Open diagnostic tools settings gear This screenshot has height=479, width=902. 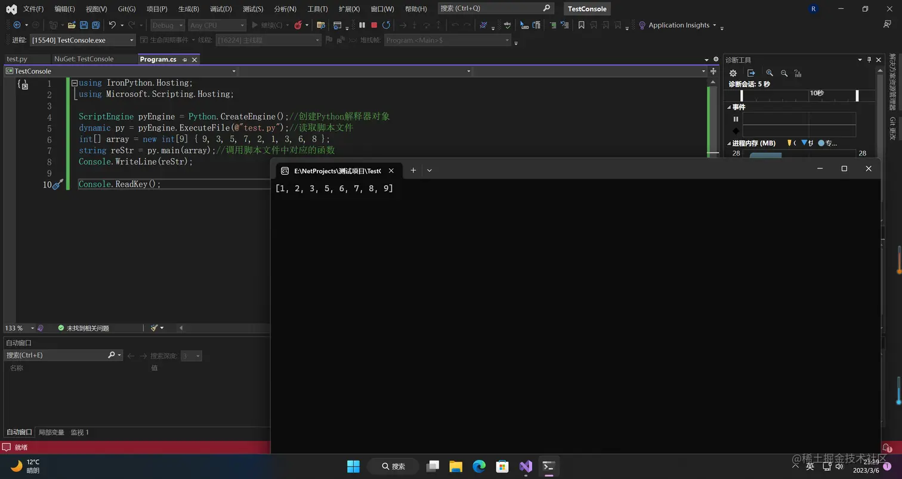pyautogui.click(x=733, y=73)
